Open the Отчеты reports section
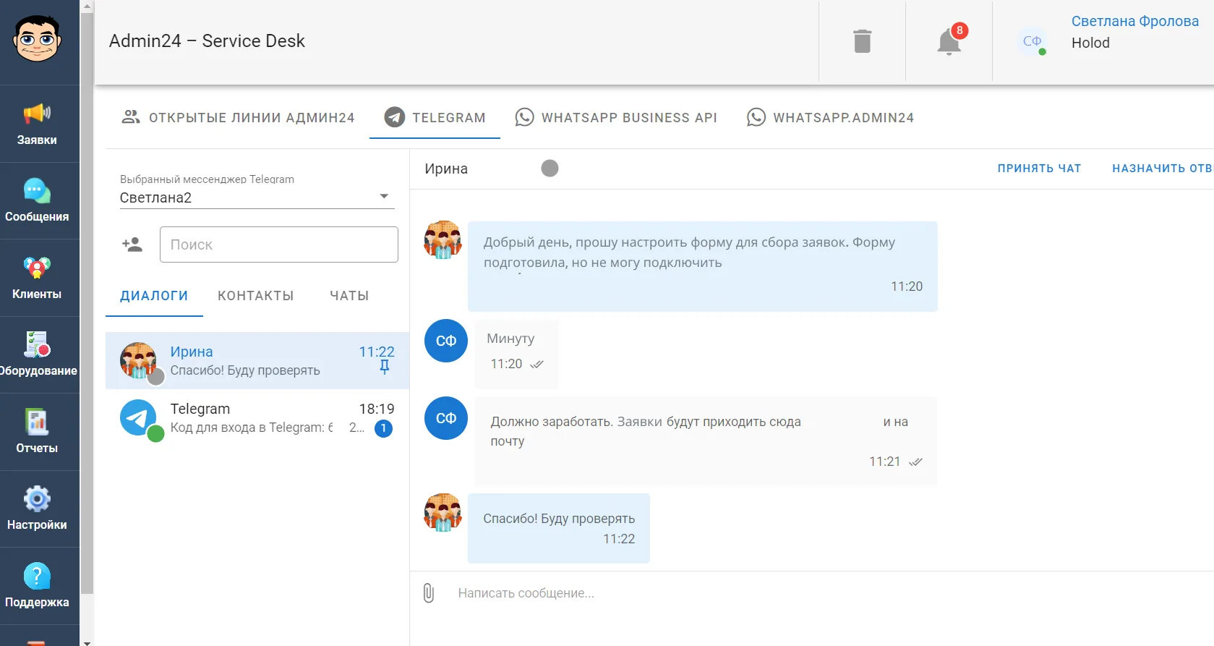The width and height of the screenshot is (1214, 646). [37, 432]
